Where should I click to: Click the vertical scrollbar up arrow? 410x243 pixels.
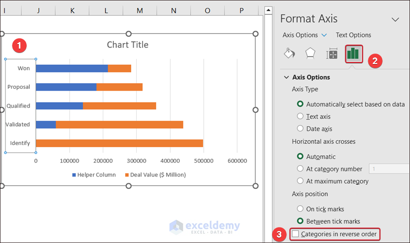268,10
